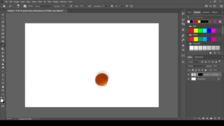Screen dimensions: 224x126
Task: Open the brush settings panel toggle icon
Action: tap(25, 6)
